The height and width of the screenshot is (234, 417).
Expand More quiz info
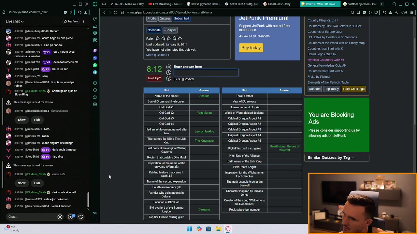tap(158, 55)
